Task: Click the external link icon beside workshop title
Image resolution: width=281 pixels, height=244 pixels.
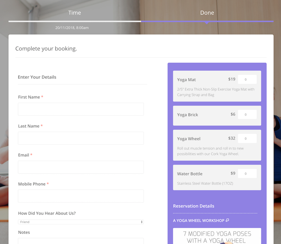Action: pos(227,220)
